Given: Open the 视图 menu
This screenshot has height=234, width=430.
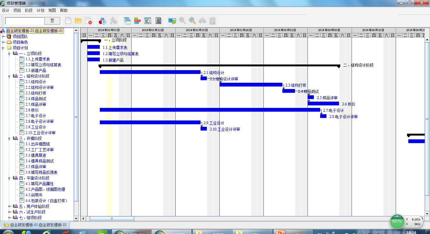Looking at the screenshot, I should click(x=52, y=10).
